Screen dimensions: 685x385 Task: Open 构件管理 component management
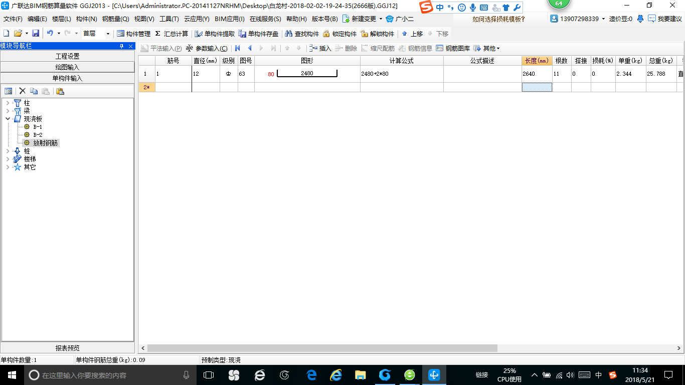(133, 34)
